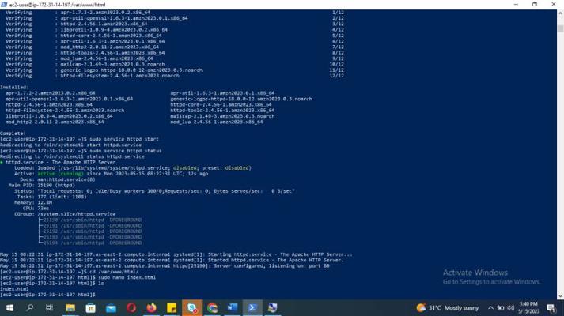Open Skype from the taskbar
564x316 pixels.
click(192, 308)
